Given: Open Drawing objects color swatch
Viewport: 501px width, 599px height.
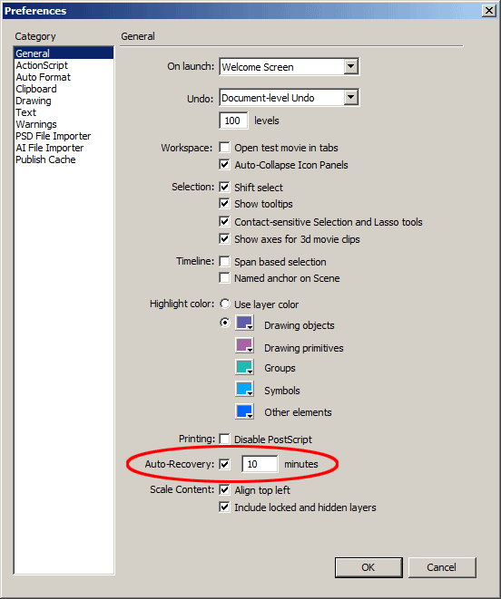Looking at the screenshot, I should (x=244, y=323).
